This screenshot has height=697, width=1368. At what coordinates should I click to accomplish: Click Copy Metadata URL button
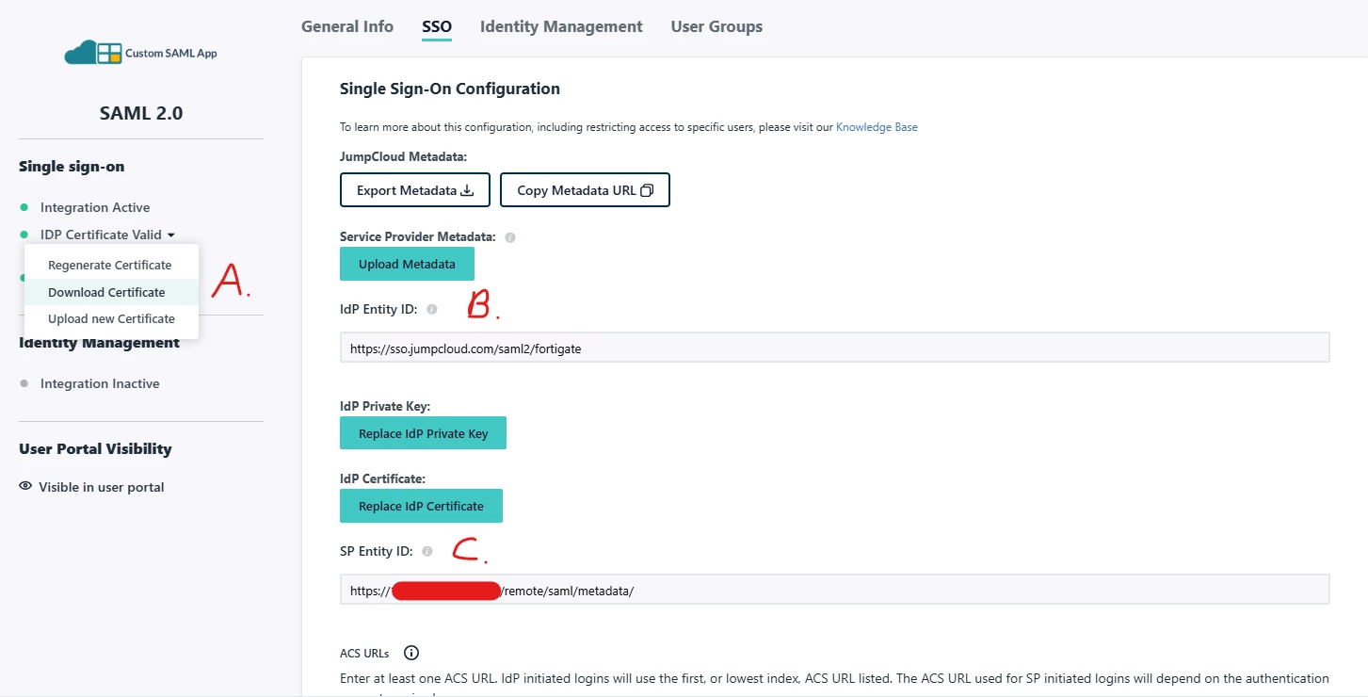585,190
